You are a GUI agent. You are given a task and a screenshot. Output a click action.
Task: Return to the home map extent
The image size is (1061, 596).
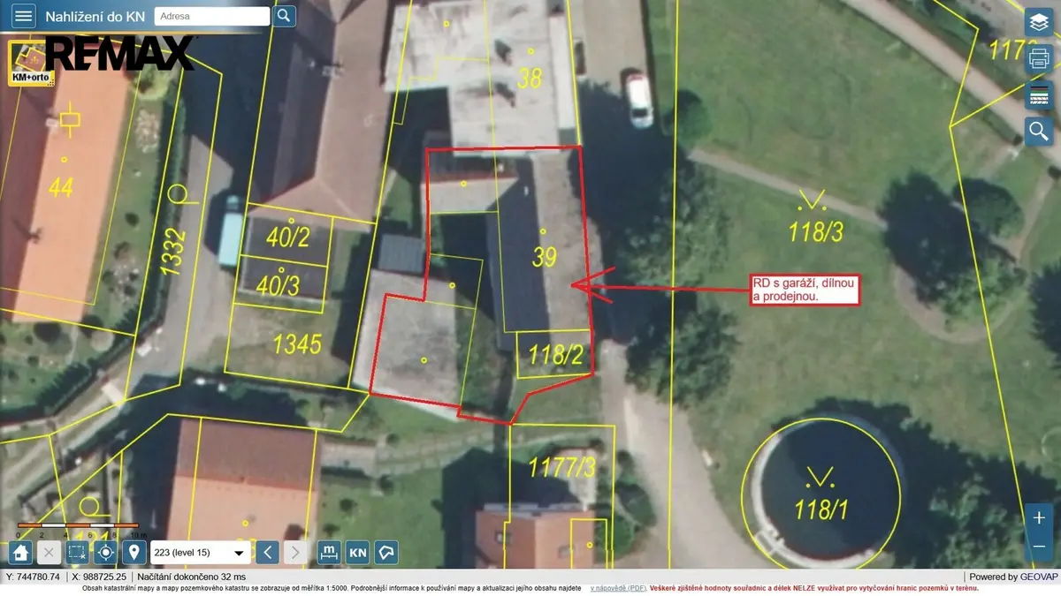21,553
